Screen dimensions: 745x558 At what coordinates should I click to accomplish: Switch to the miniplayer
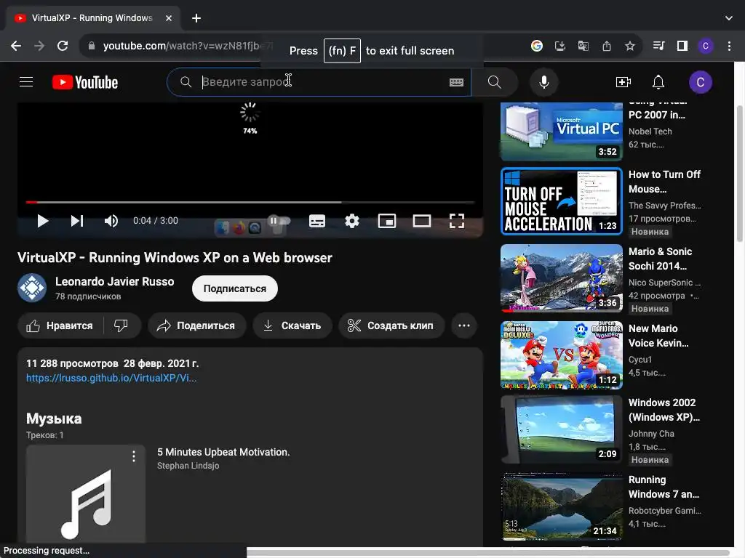click(x=387, y=221)
